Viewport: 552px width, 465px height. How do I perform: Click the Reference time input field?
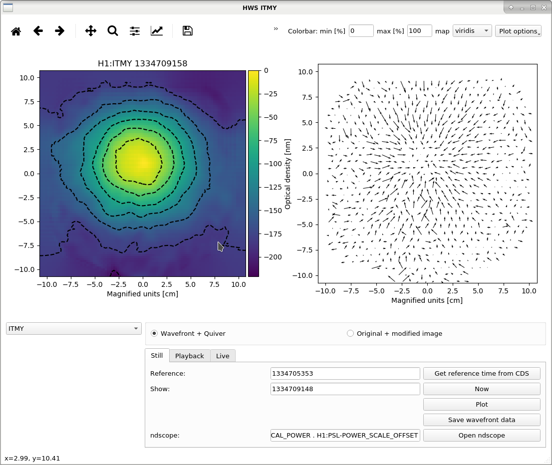tap(345, 374)
